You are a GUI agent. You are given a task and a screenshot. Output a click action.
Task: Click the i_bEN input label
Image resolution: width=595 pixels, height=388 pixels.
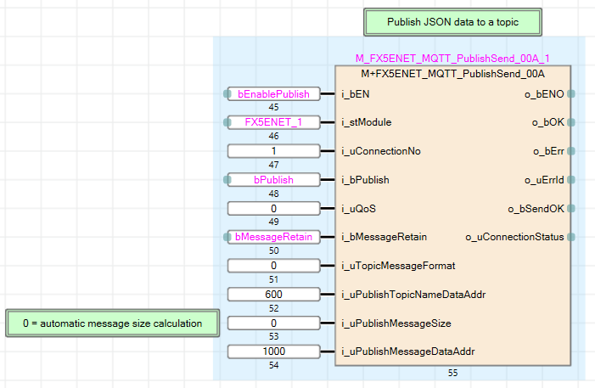click(x=356, y=94)
